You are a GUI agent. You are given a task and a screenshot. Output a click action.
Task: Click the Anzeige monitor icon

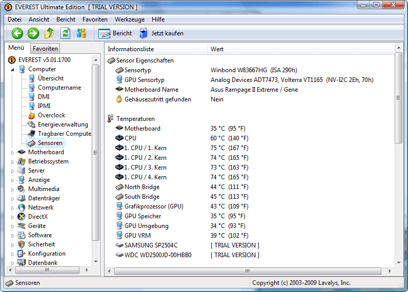point(22,180)
